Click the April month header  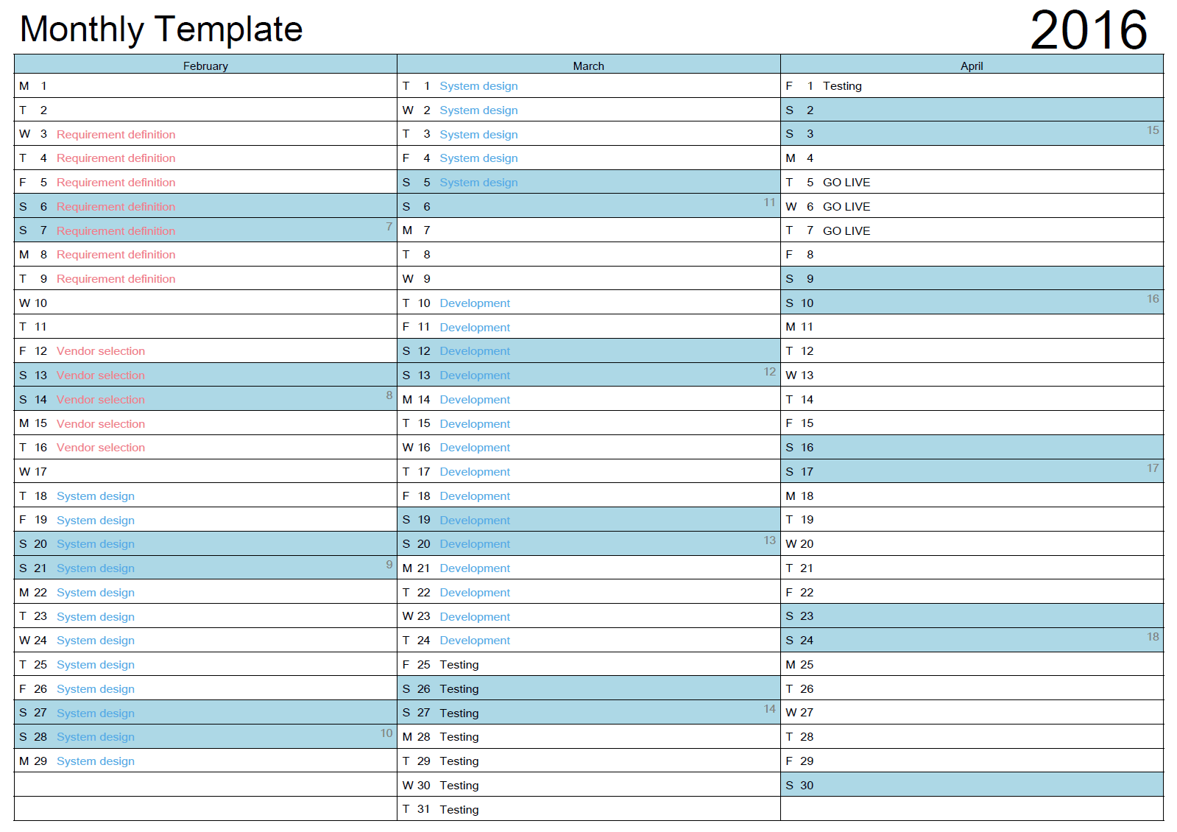971,66
